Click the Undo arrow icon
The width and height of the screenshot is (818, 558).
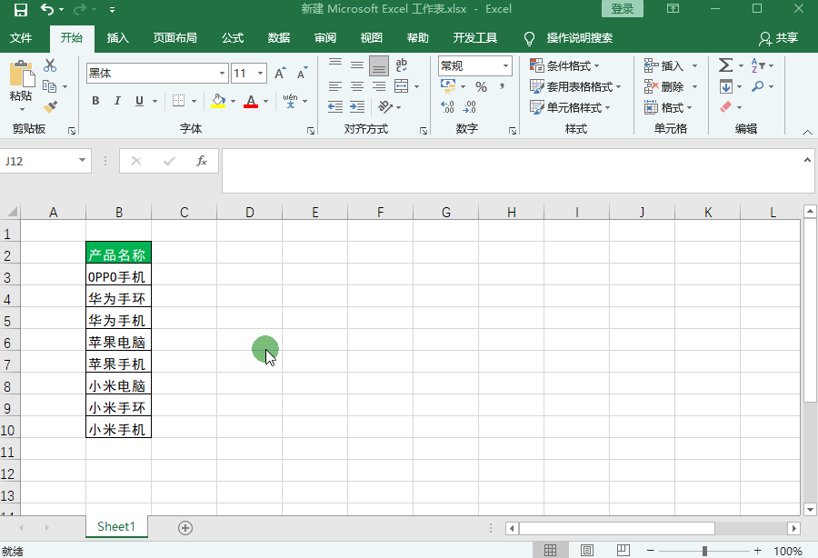click(x=47, y=9)
